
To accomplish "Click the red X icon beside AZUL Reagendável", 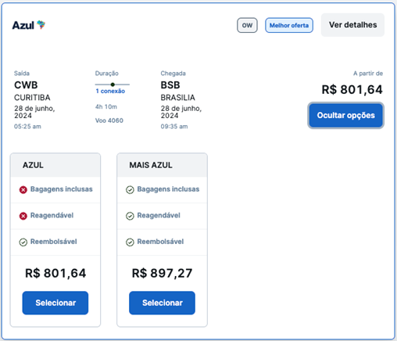I will coord(23,216).
